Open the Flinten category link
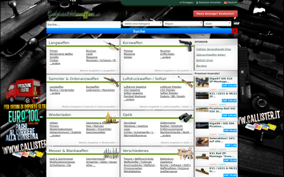This screenshot has width=284, height=177. tap(53, 51)
